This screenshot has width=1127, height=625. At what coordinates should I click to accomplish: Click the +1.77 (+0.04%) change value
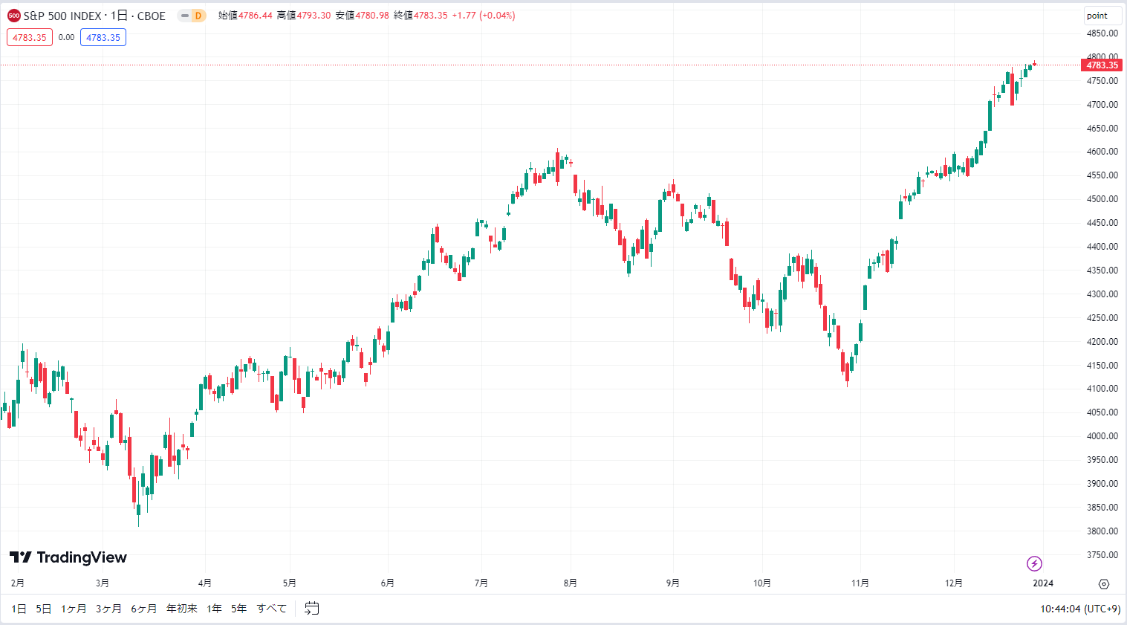484,16
